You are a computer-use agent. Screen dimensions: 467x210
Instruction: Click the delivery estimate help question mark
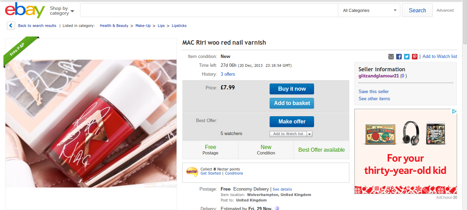pyautogui.click(x=277, y=208)
